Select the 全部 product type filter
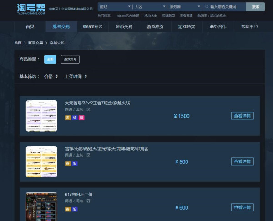The width and height of the screenshot is (273, 221). point(50,59)
